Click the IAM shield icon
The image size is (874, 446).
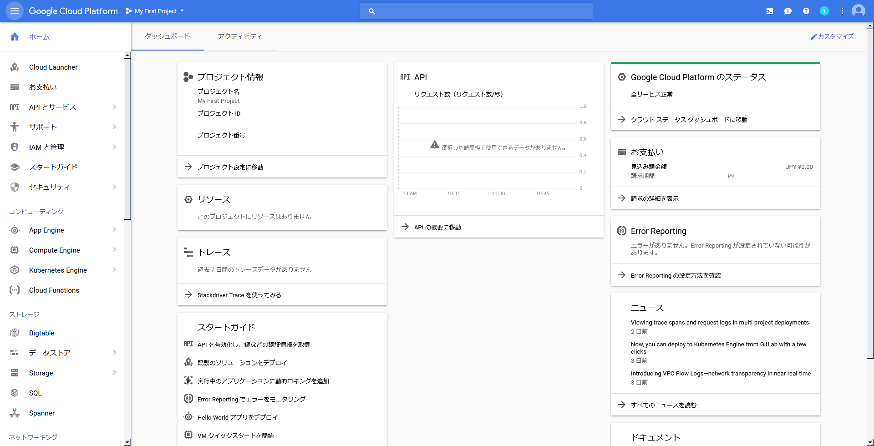coord(15,147)
